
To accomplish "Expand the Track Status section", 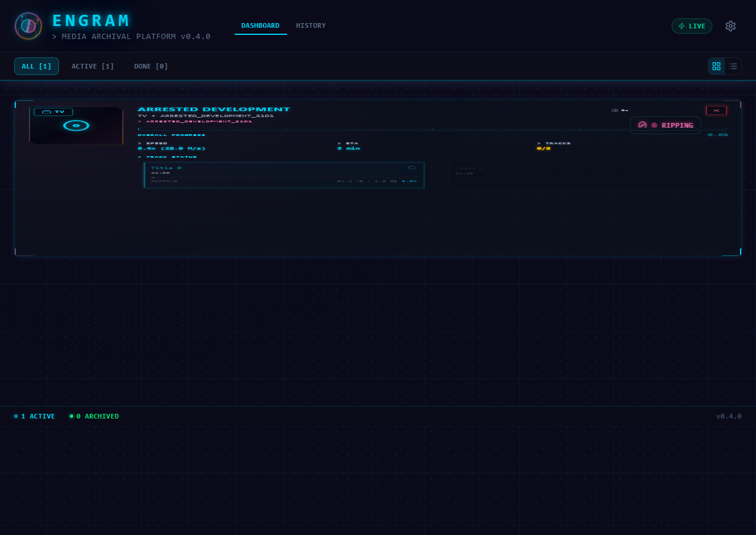I will 168,157.
